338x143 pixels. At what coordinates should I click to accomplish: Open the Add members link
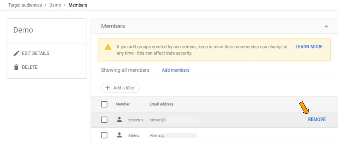pyautogui.click(x=176, y=70)
